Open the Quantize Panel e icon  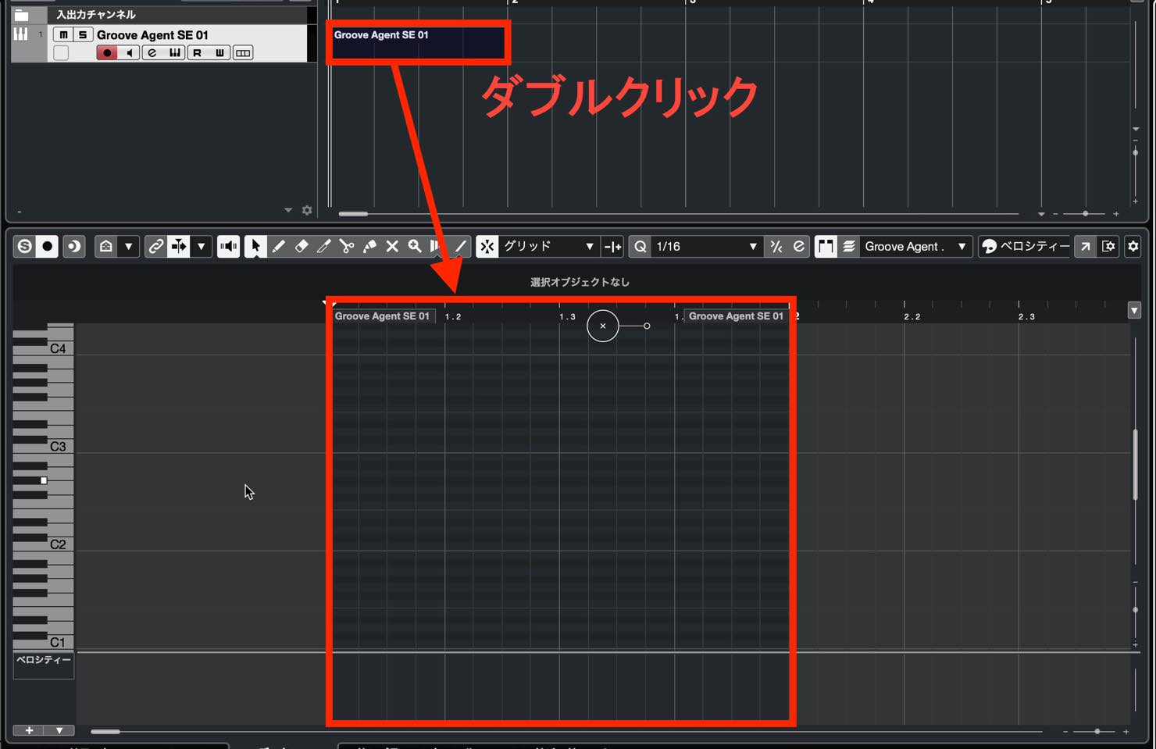point(798,246)
